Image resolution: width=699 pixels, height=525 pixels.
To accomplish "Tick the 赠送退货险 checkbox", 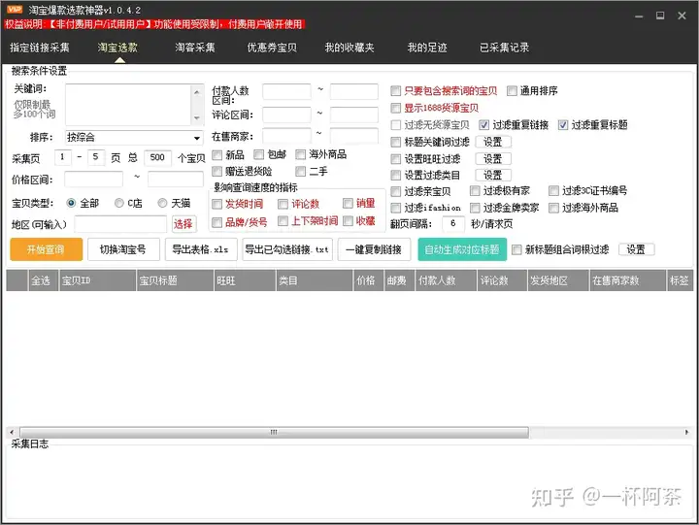I will [217, 171].
